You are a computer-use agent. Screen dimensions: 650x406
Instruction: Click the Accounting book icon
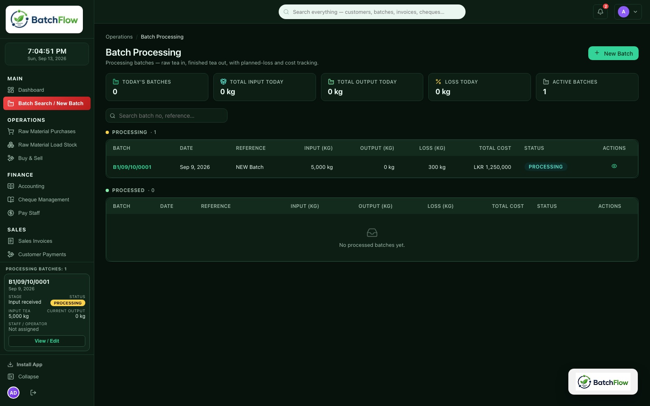(11, 186)
